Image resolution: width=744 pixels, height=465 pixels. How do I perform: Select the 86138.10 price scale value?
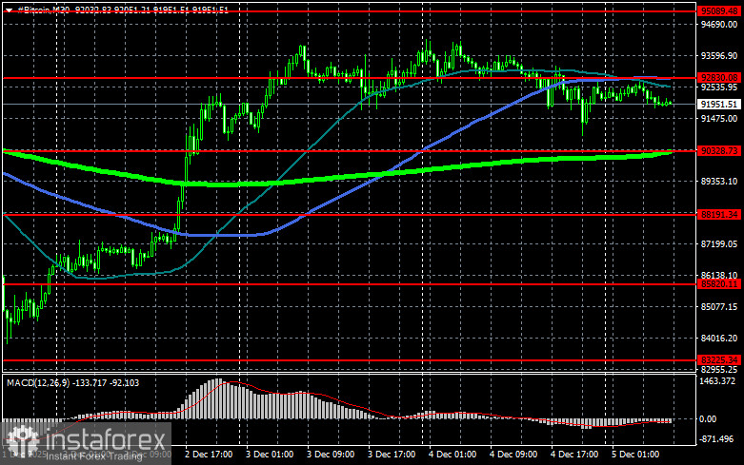(x=719, y=275)
